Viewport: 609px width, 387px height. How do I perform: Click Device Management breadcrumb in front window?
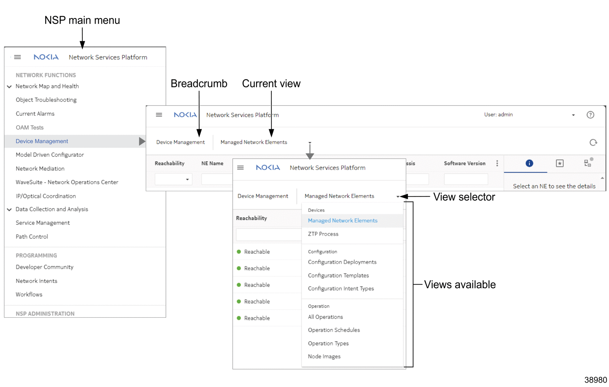point(263,196)
